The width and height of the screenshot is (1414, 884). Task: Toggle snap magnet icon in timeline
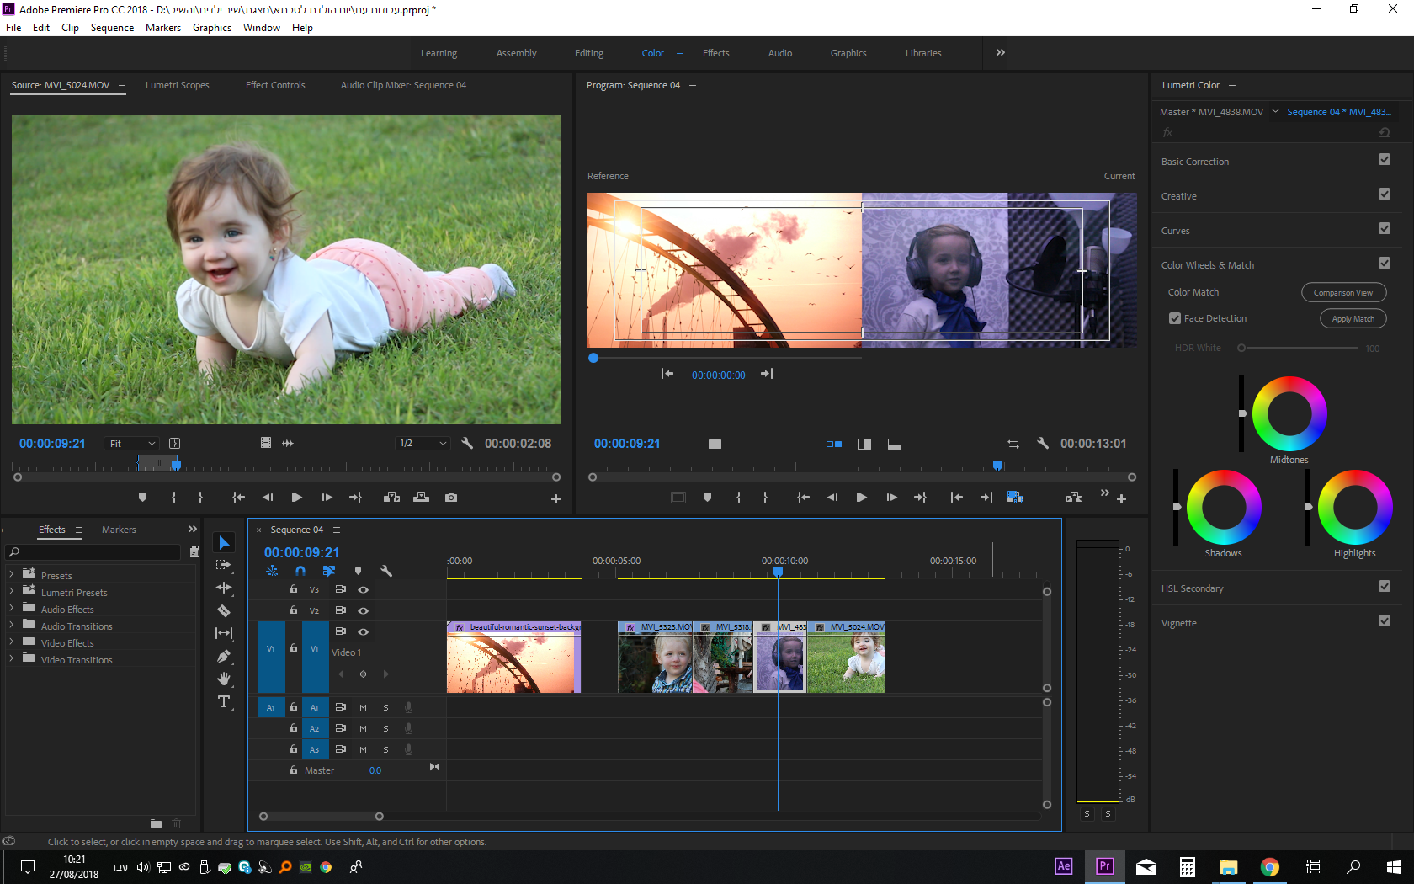click(300, 571)
